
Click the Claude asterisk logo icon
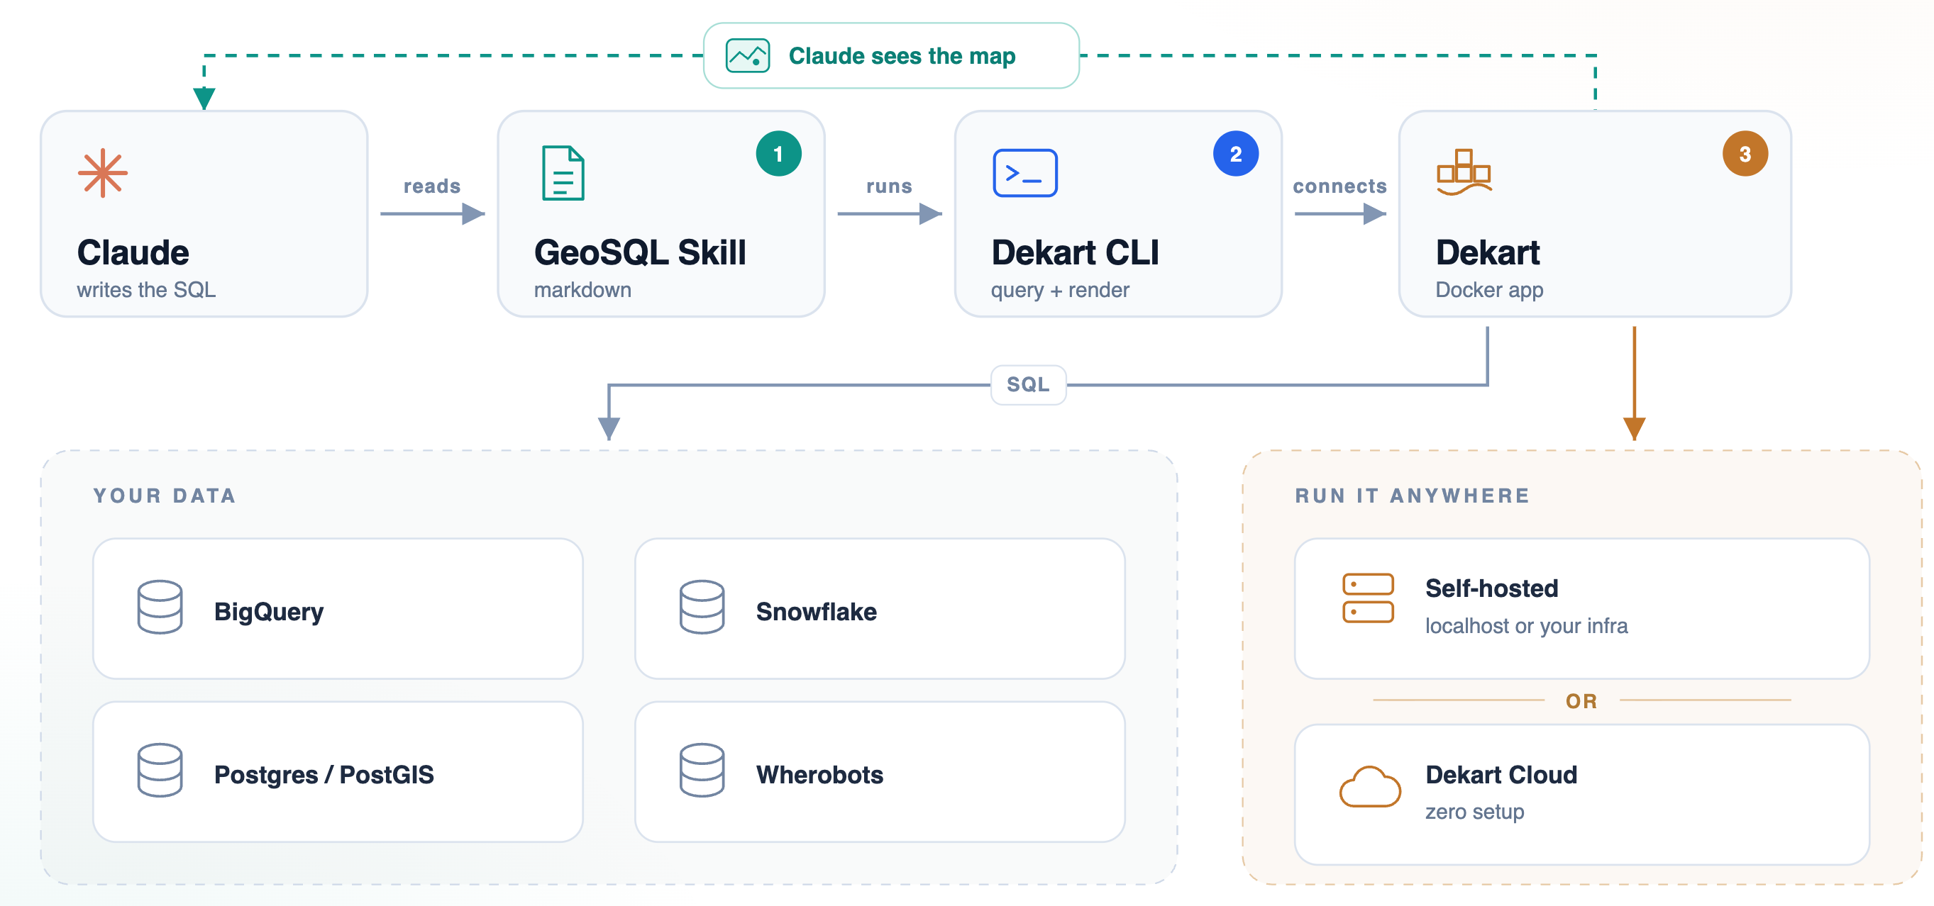coord(103,173)
